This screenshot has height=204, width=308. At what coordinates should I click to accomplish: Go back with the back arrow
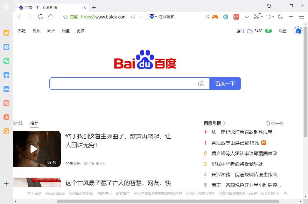point(19,17)
